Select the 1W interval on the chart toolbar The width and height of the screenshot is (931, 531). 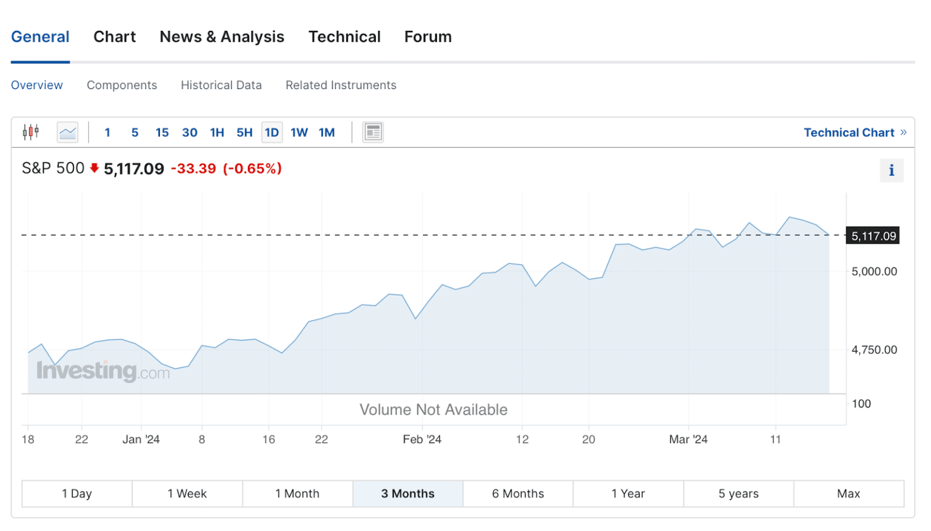point(299,132)
